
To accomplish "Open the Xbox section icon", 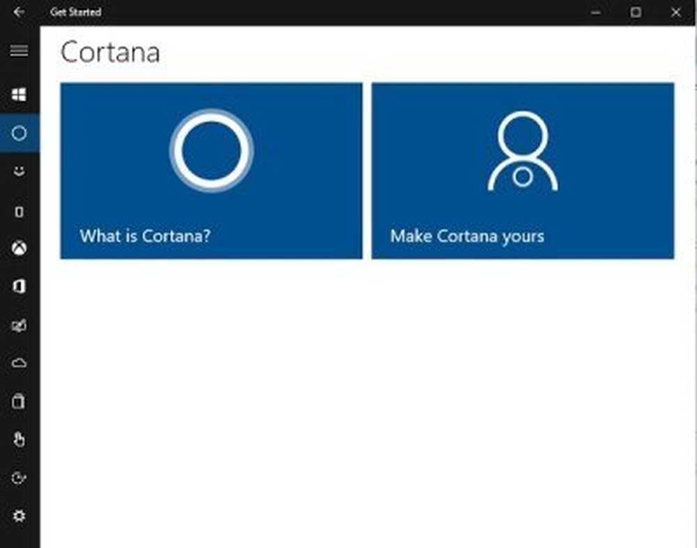I will coord(20,248).
